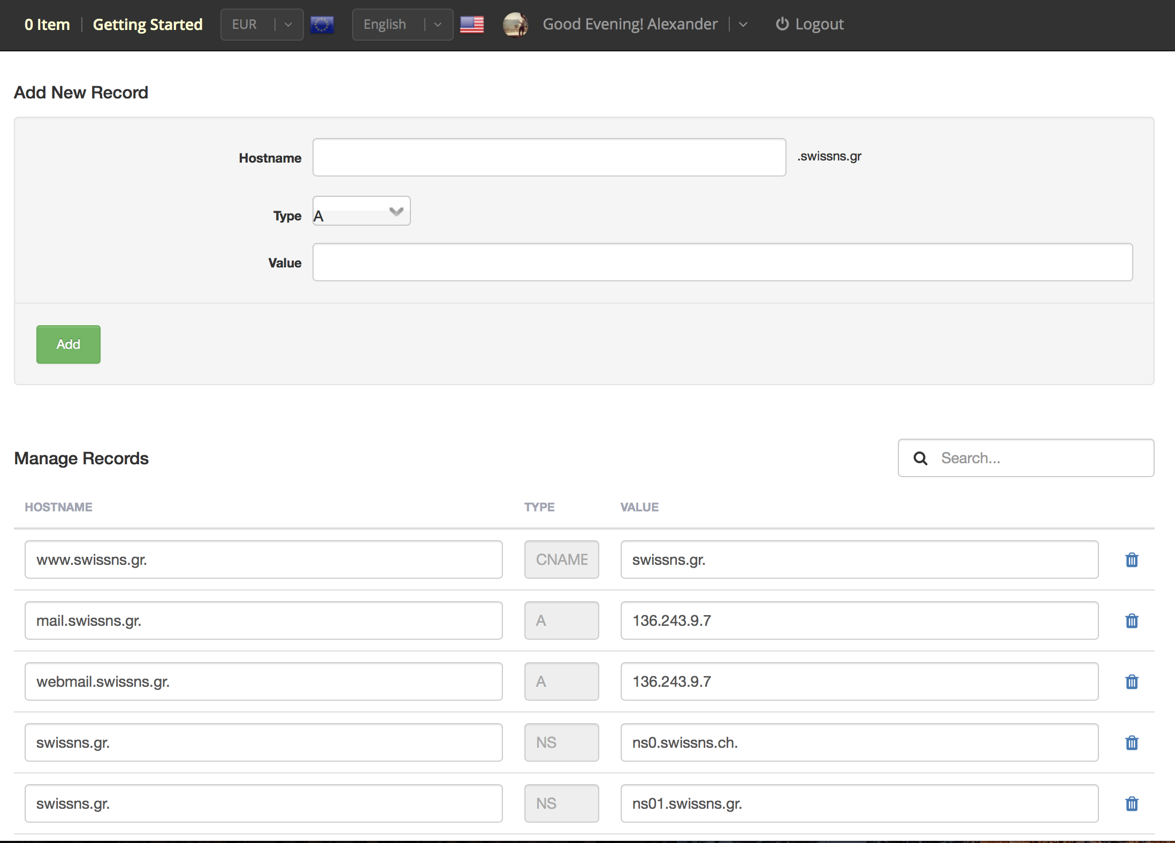Click into the new record Value field
Viewport: 1175px width, 843px height.
pos(722,262)
